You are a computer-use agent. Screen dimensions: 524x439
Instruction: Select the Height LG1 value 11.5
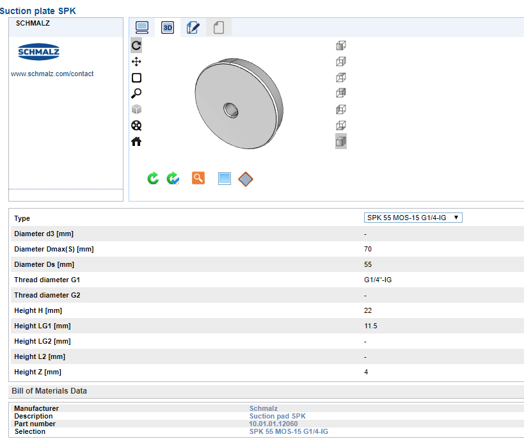pos(370,326)
